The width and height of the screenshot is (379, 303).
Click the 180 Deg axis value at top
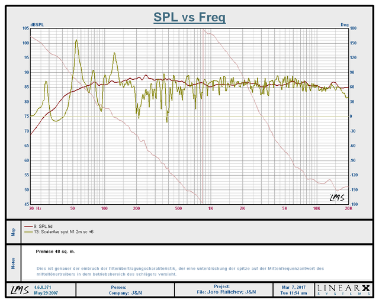click(353, 28)
